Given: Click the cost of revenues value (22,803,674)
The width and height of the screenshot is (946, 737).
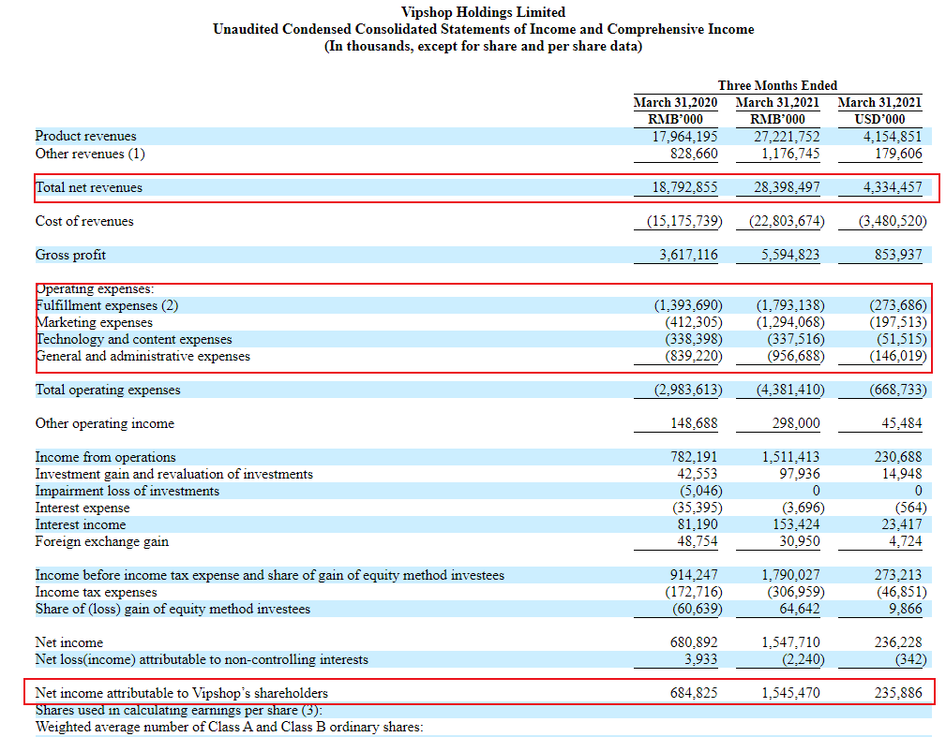Looking at the screenshot, I should 787,221.
